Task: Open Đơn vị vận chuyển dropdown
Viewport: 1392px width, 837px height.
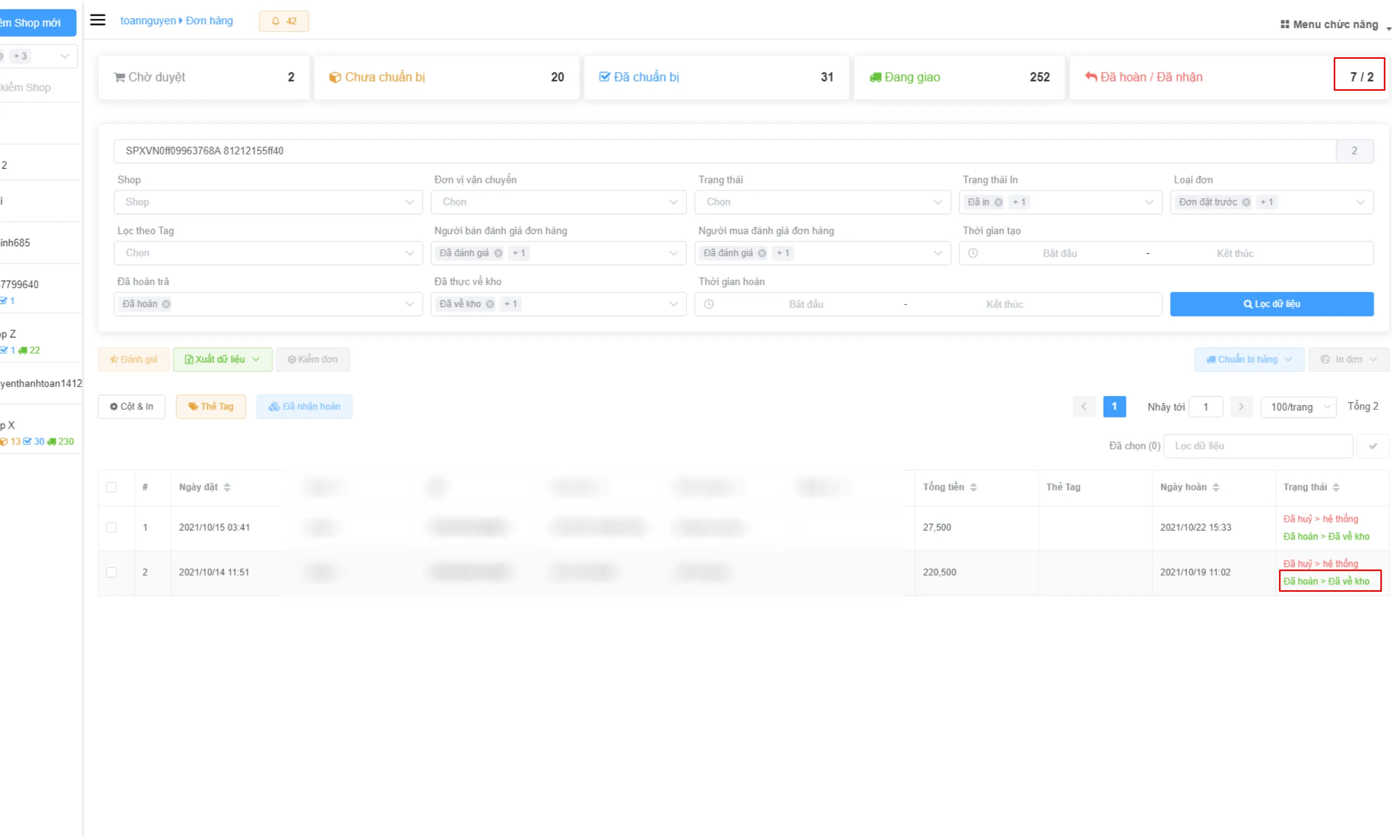Action: click(558, 202)
